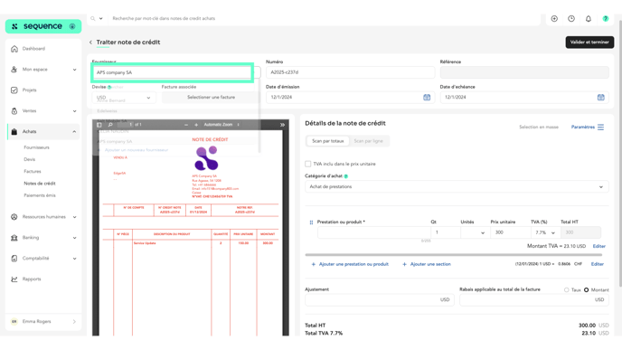Click Editer next to Montant TVA

coord(599,246)
